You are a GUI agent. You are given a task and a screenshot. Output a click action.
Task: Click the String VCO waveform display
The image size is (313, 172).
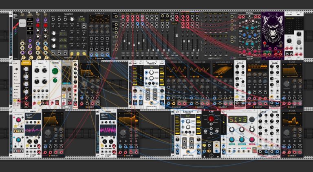pos(176,70)
